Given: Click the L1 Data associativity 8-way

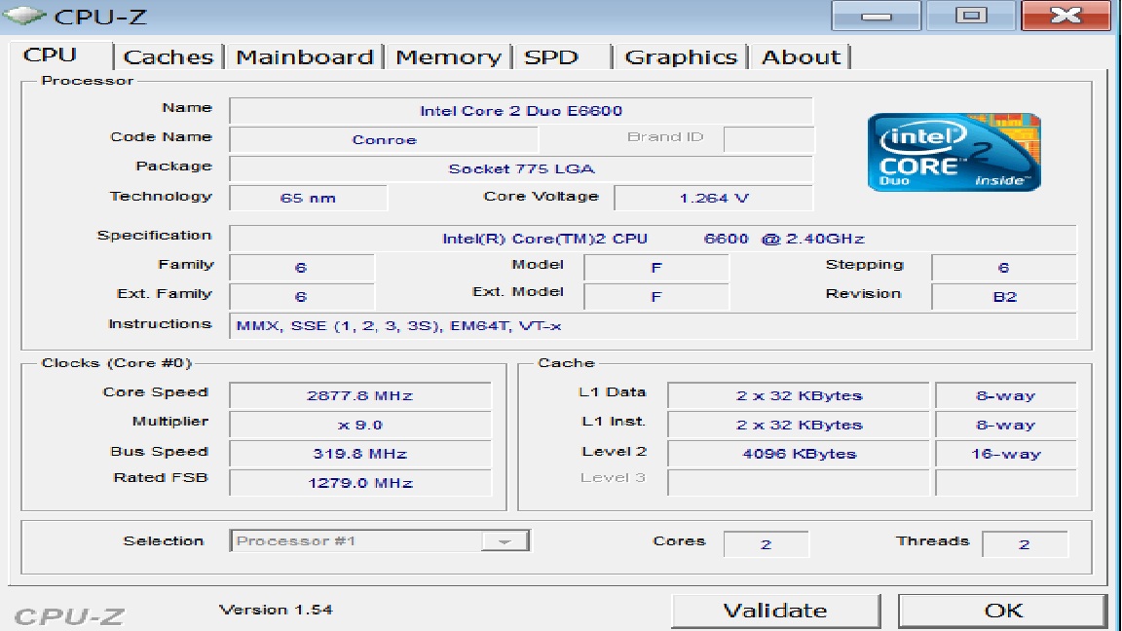Looking at the screenshot, I should 1005,395.
